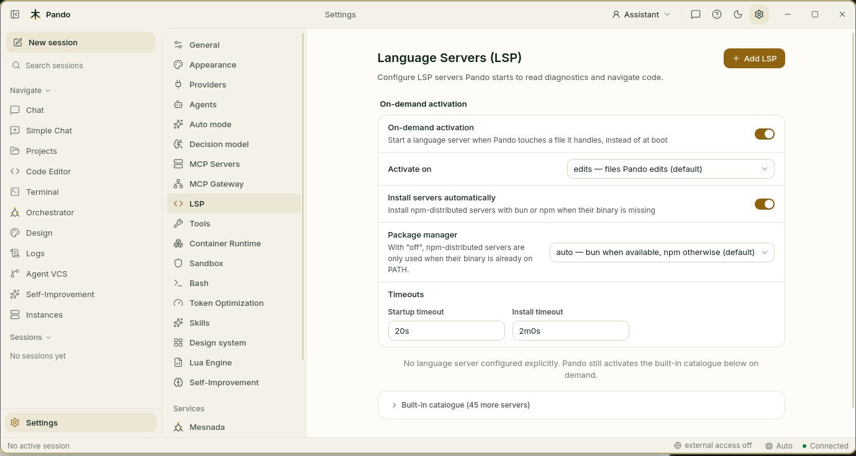This screenshot has width=856, height=456.
Task: Click the Auto status bar button
Action: coord(779,445)
